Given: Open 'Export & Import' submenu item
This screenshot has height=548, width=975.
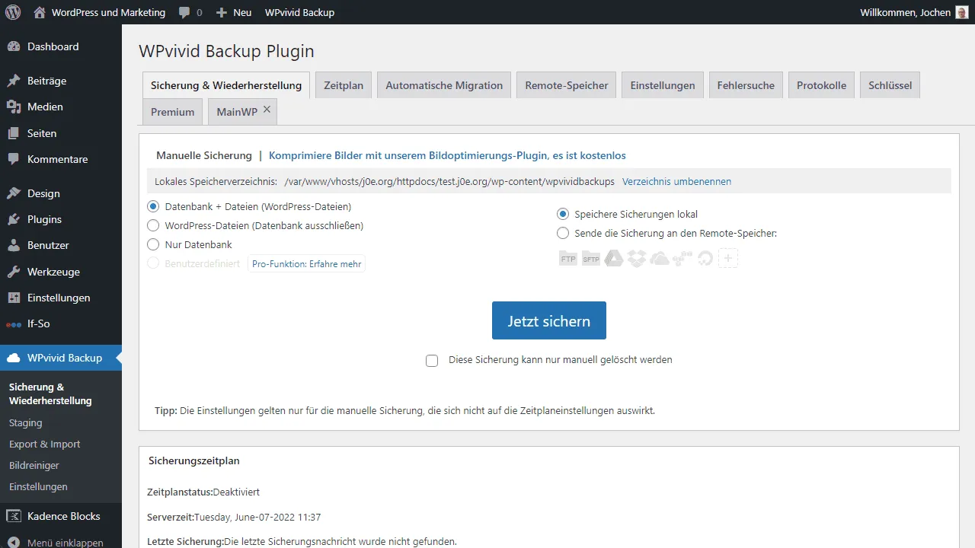Looking at the screenshot, I should click(44, 444).
